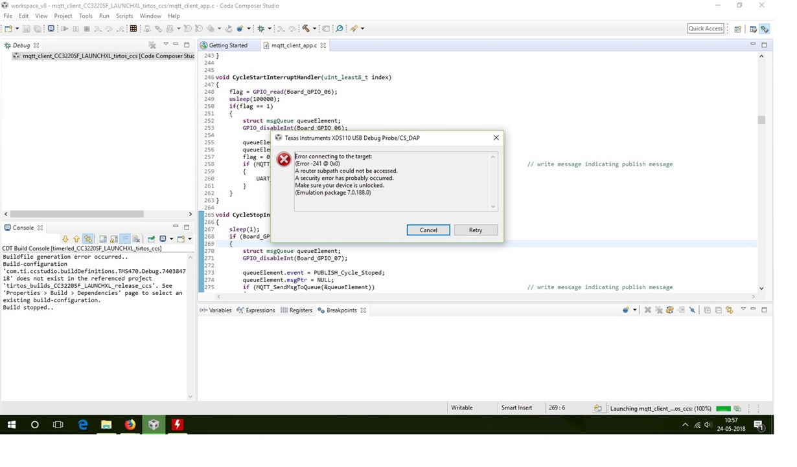Click console Previous (up arrow) icon

click(76, 239)
